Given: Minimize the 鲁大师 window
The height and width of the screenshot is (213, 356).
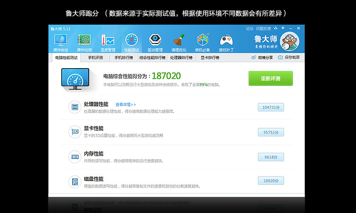Looking at the screenshot, I should [290, 28].
